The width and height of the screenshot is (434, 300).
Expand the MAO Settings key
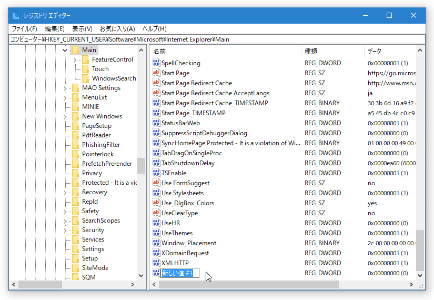(x=65, y=88)
